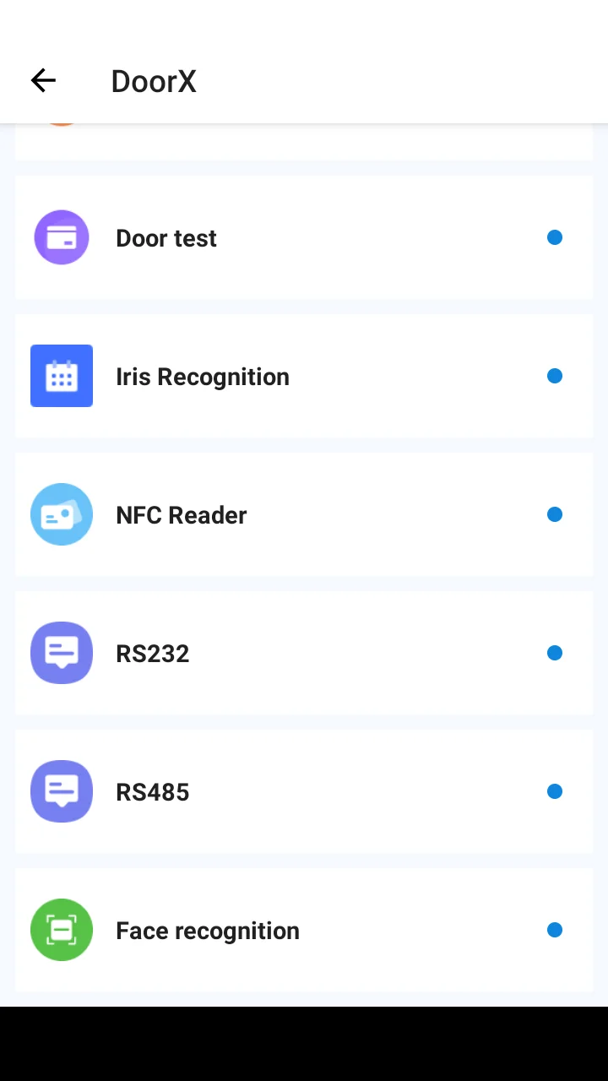The height and width of the screenshot is (1081, 608).
Task: Select the RS232 blue dot indicator
Action: 555,653
